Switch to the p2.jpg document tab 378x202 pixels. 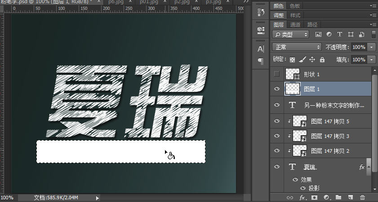[182, 2]
